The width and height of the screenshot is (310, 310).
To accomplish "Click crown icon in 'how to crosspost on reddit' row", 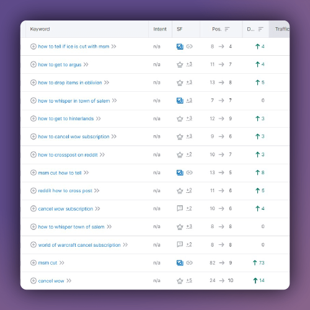I will (180, 155).
